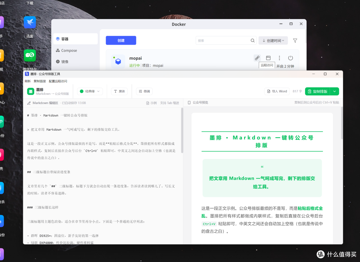The height and width of the screenshot is (262, 360).
Task: Open the Xunlei (迅雷) desktop icon
Action: click(x=30, y=22)
